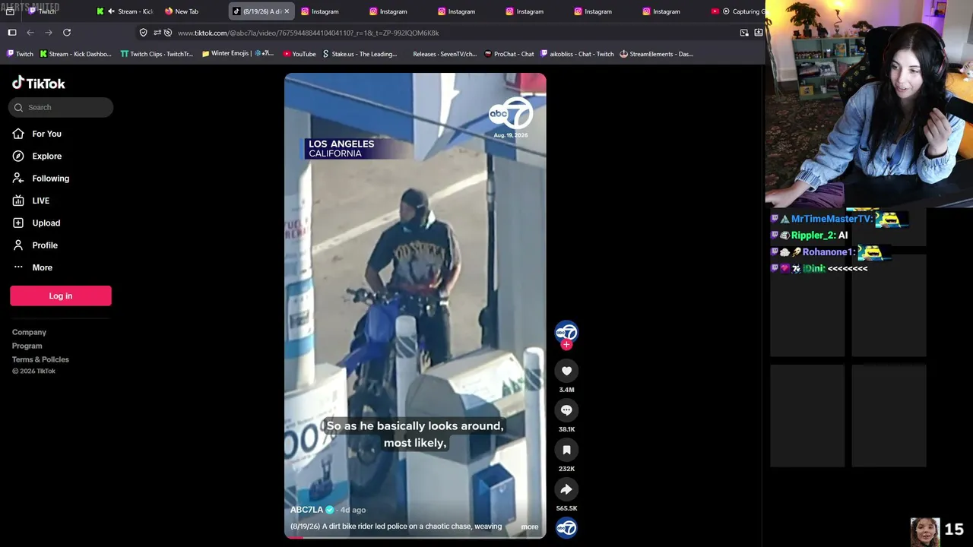This screenshot has height=547, width=973.
Task: Focus the TikTok Search field
Action: 61,107
